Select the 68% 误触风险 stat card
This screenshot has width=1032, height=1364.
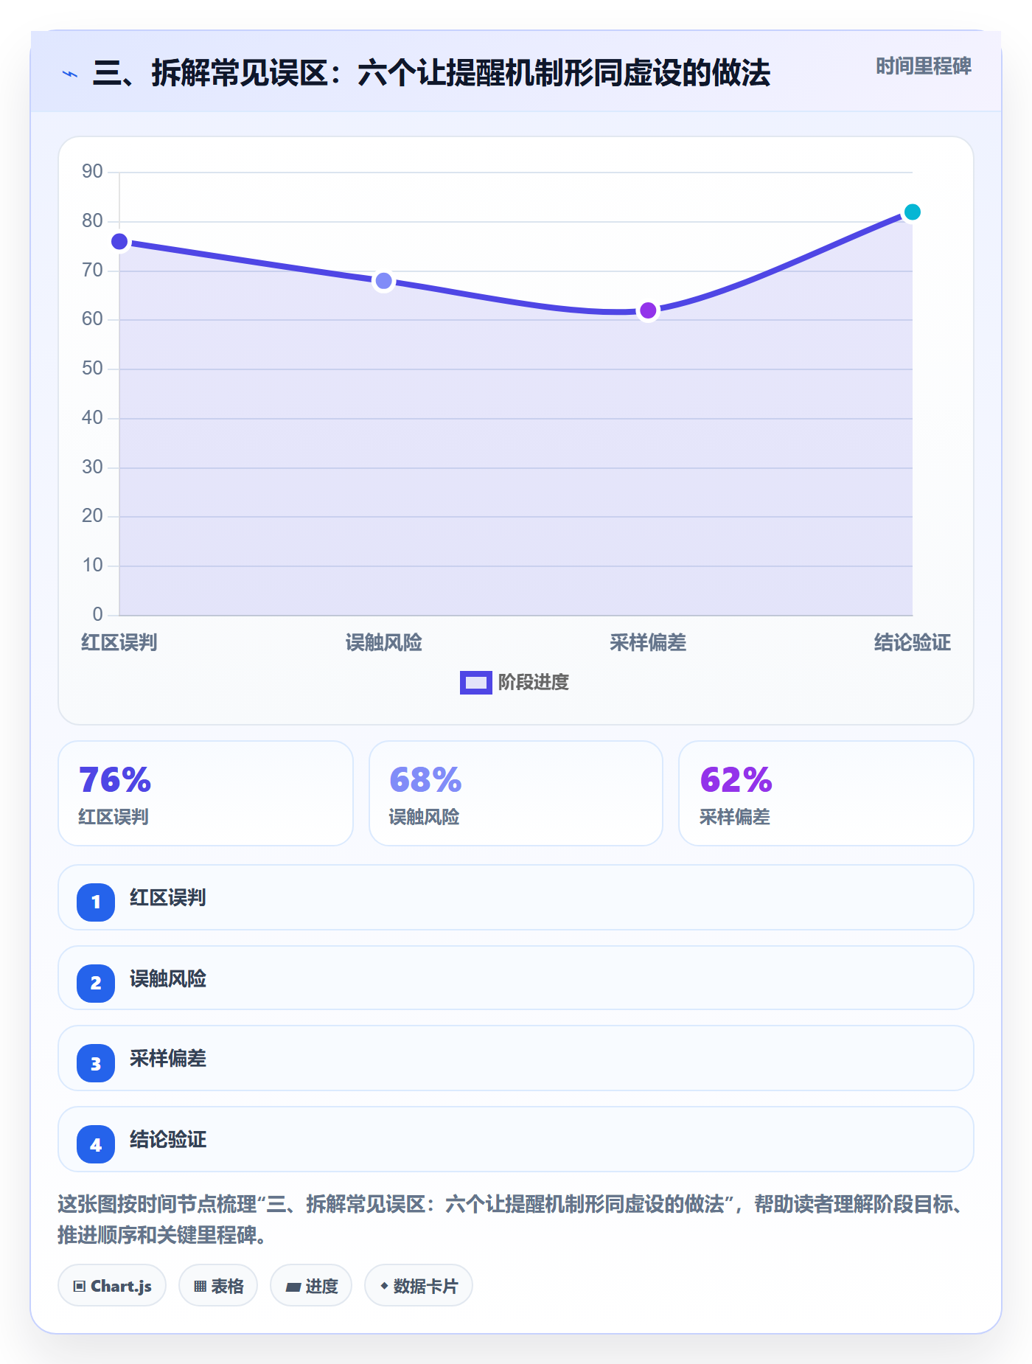point(516,793)
